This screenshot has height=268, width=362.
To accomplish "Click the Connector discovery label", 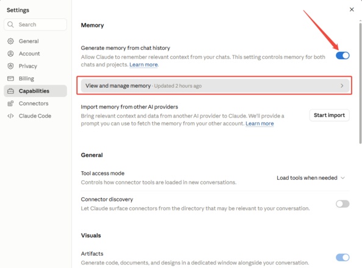I will [x=107, y=199].
